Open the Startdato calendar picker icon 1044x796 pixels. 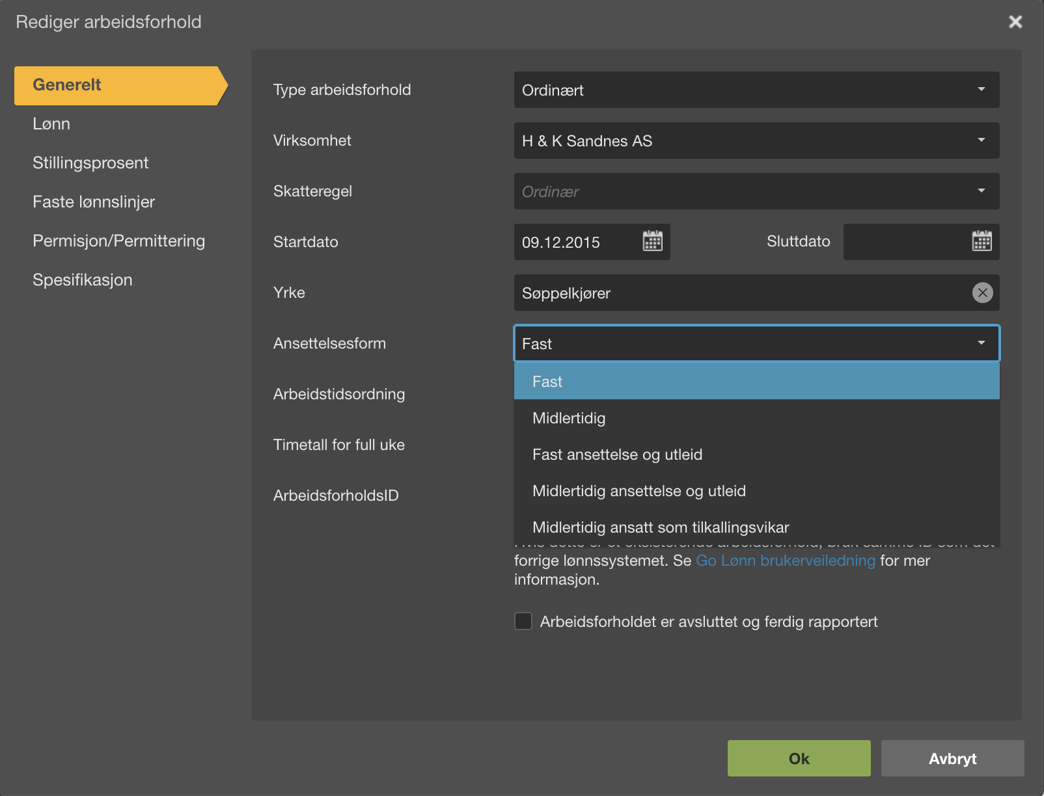(652, 241)
